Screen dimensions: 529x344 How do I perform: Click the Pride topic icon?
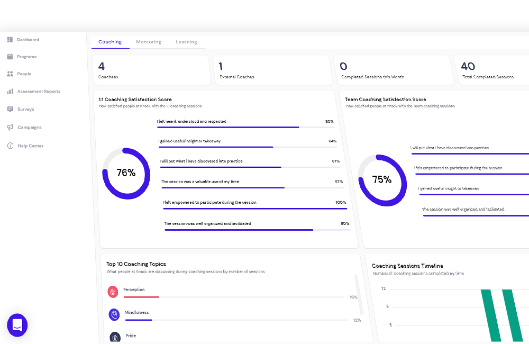pos(115,337)
